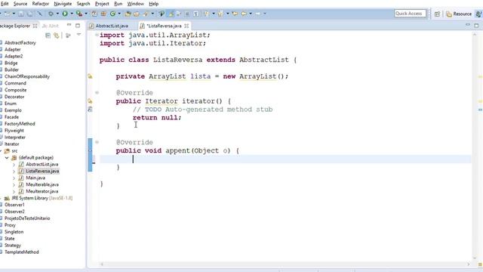This screenshot has height=272, width=483.
Task: Toggle Show Whitespace Characters in the toolbar
Action: (196, 14)
